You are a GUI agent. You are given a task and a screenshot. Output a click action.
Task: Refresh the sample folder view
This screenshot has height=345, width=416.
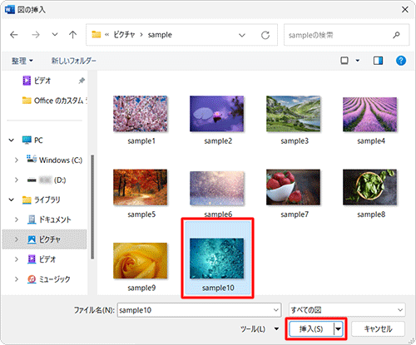pyautogui.click(x=265, y=35)
